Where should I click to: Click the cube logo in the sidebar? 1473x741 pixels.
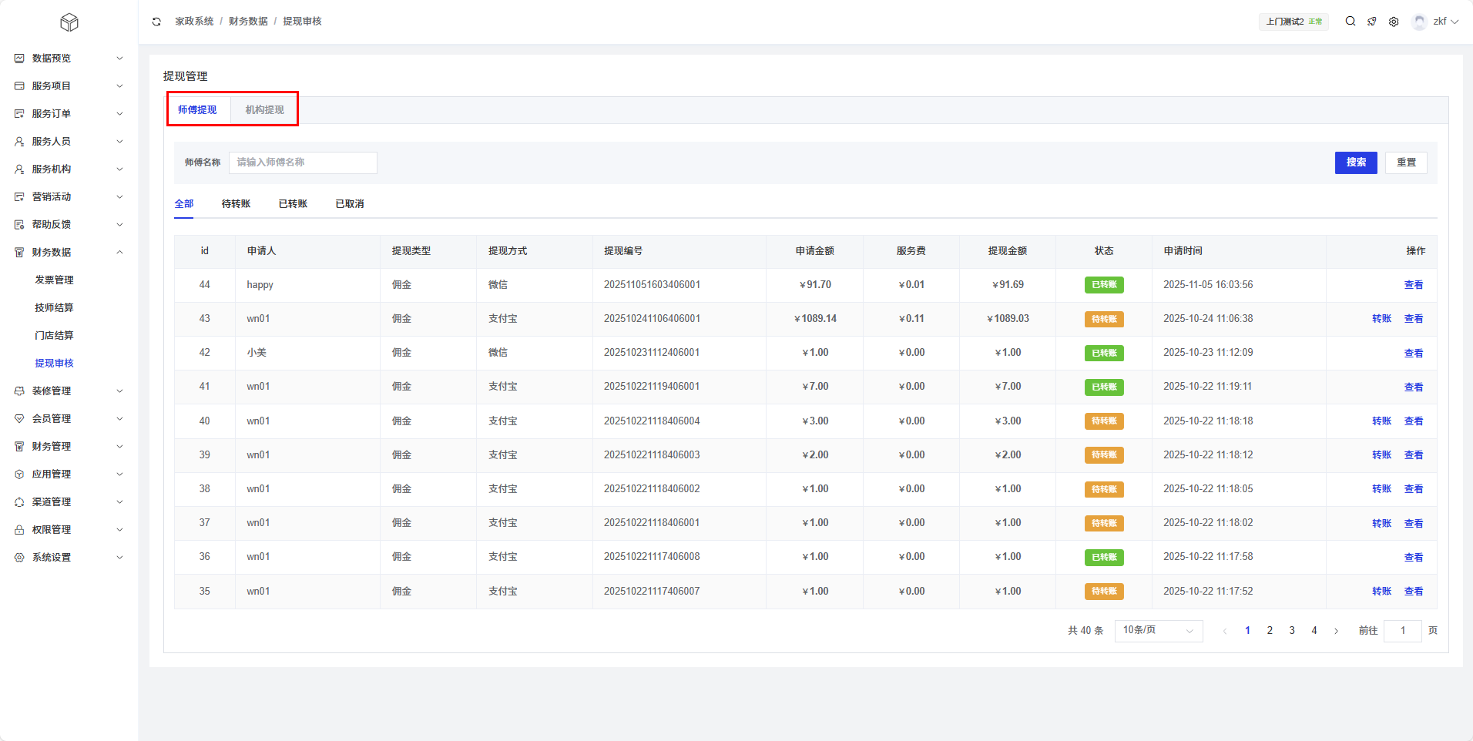pos(69,22)
